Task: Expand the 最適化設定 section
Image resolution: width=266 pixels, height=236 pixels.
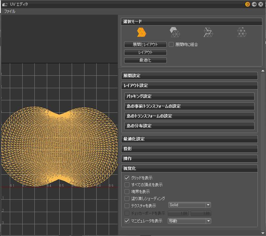Action: click(189, 139)
